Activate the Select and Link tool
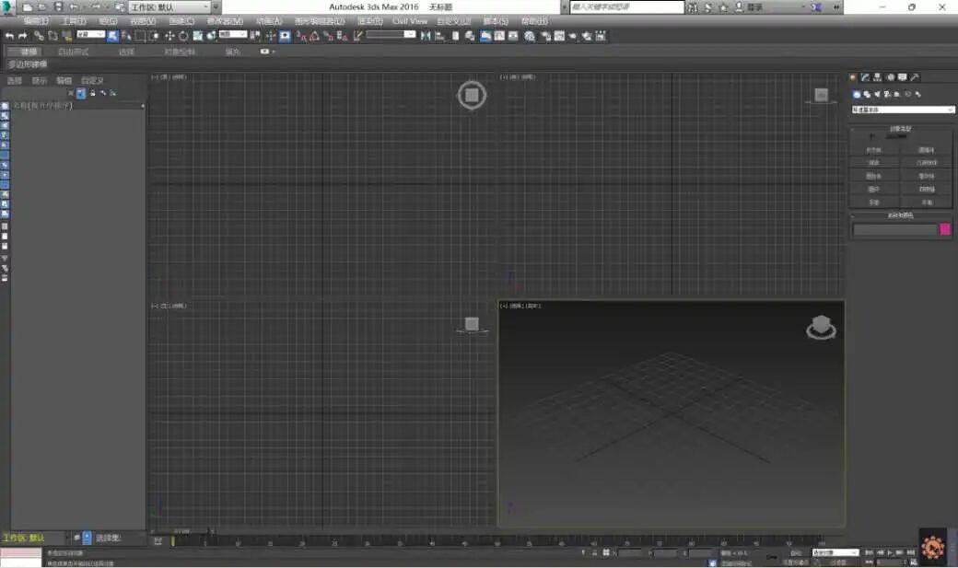958x568 pixels. tap(39, 36)
